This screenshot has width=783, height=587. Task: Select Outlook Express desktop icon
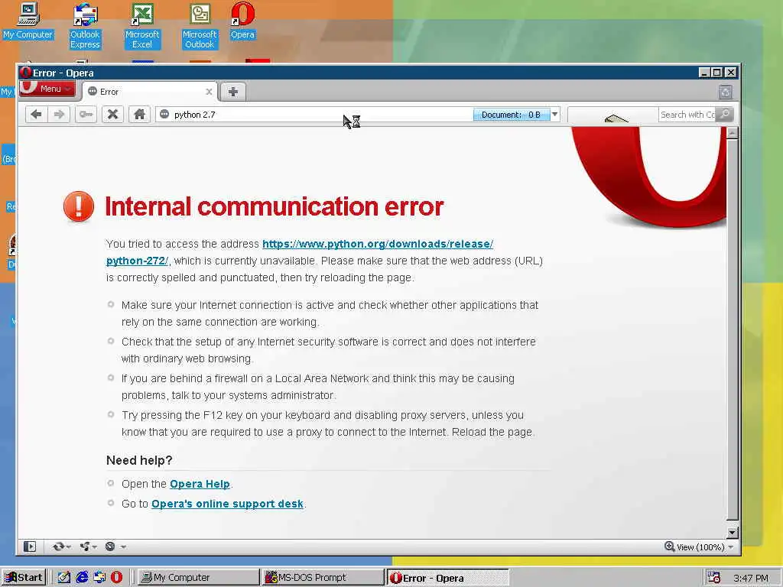click(85, 26)
